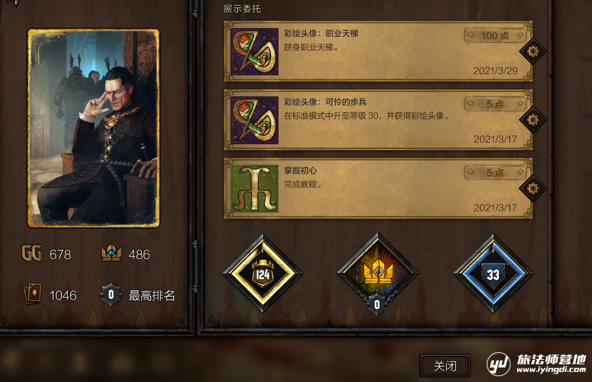Click the 关闭 button
The width and height of the screenshot is (592, 382).
pyautogui.click(x=445, y=366)
